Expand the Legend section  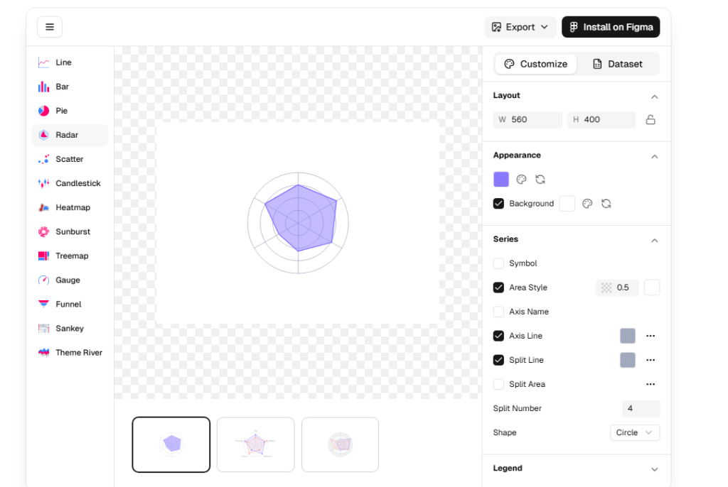click(654, 469)
